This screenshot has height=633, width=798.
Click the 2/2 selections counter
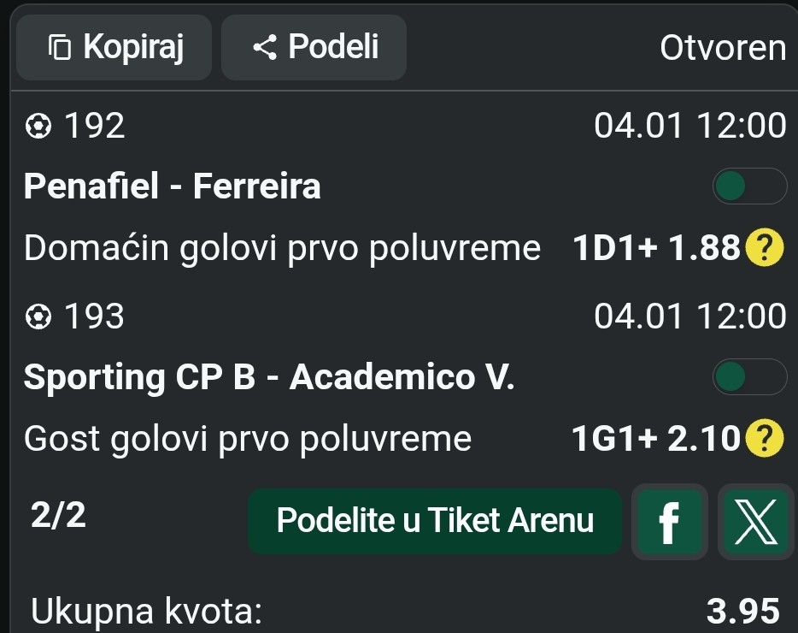tap(58, 516)
